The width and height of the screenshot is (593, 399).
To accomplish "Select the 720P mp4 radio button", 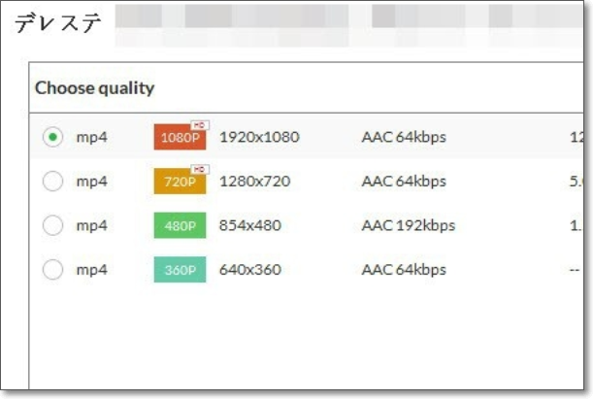I will pyautogui.click(x=52, y=182).
